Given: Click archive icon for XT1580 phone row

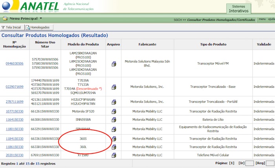Looking at the screenshot, I should [114, 155].
